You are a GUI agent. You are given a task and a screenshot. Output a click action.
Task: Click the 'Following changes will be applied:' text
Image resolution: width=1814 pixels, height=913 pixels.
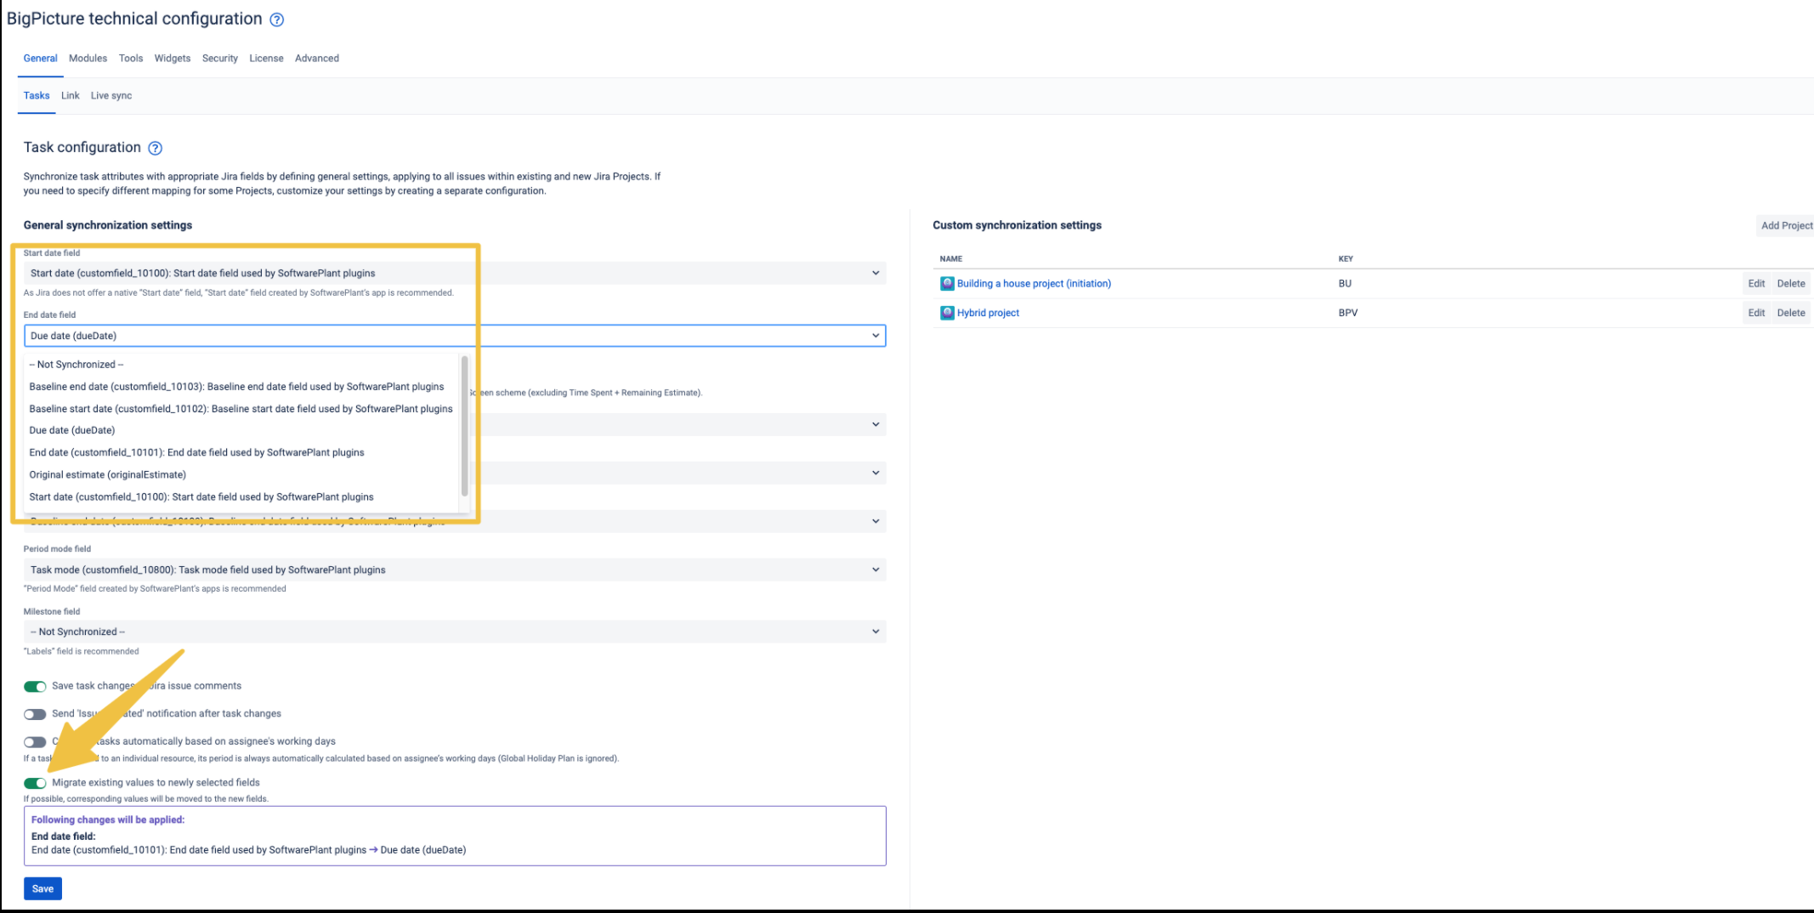tap(108, 820)
